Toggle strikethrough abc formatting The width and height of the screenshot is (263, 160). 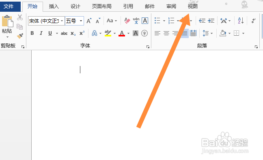click(x=64, y=34)
